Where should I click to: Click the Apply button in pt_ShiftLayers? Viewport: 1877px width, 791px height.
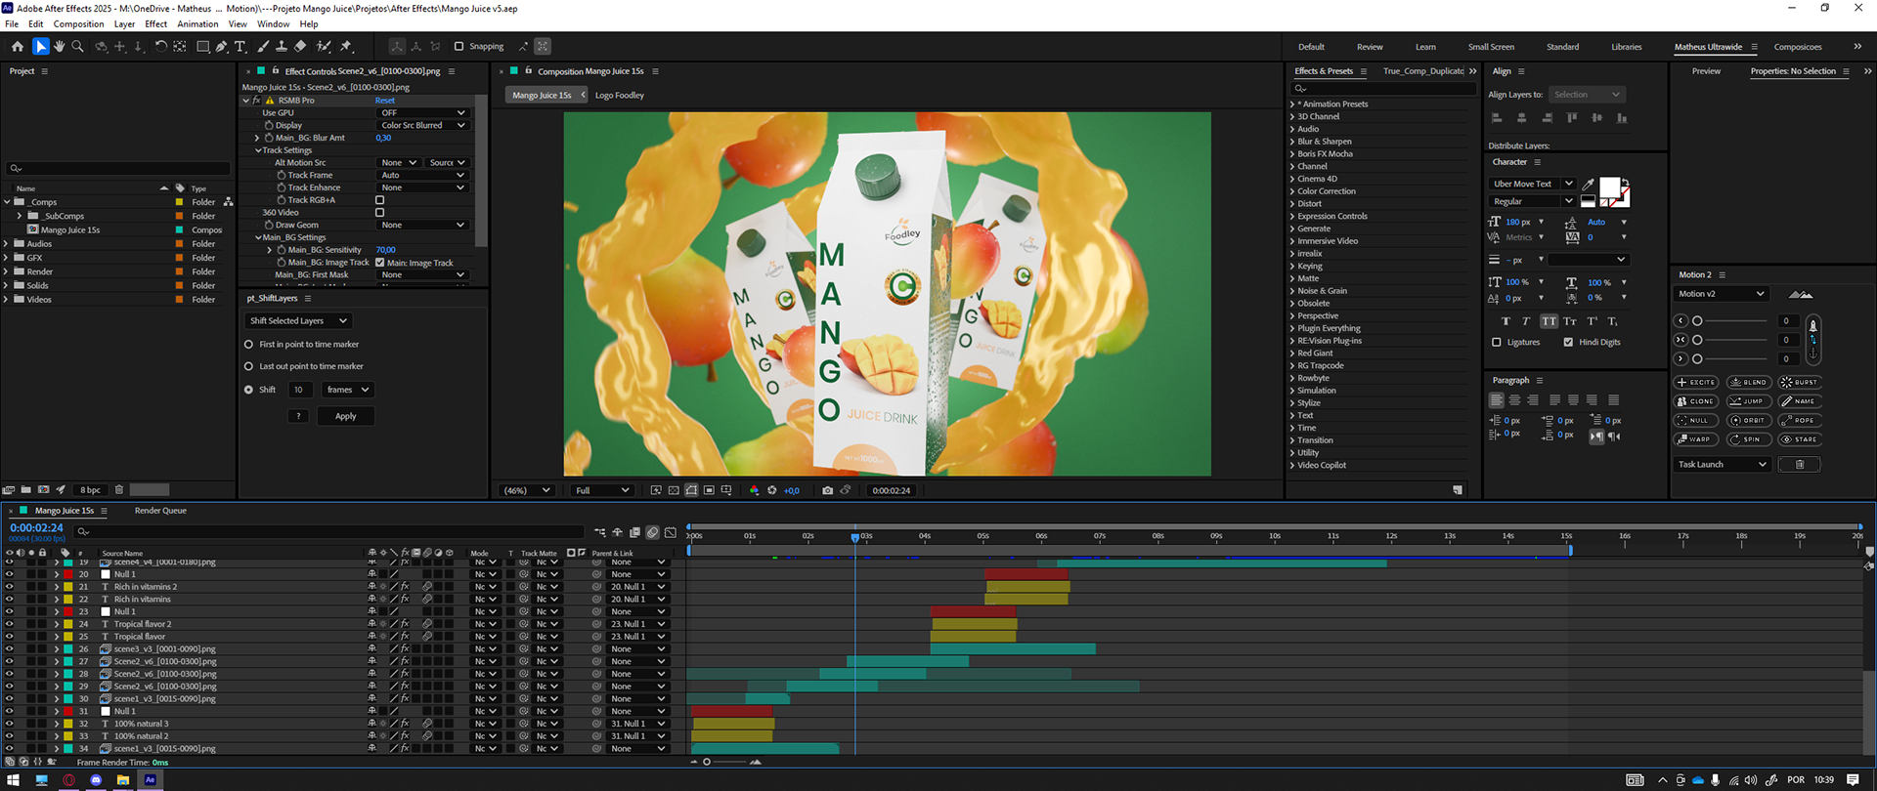coord(346,416)
